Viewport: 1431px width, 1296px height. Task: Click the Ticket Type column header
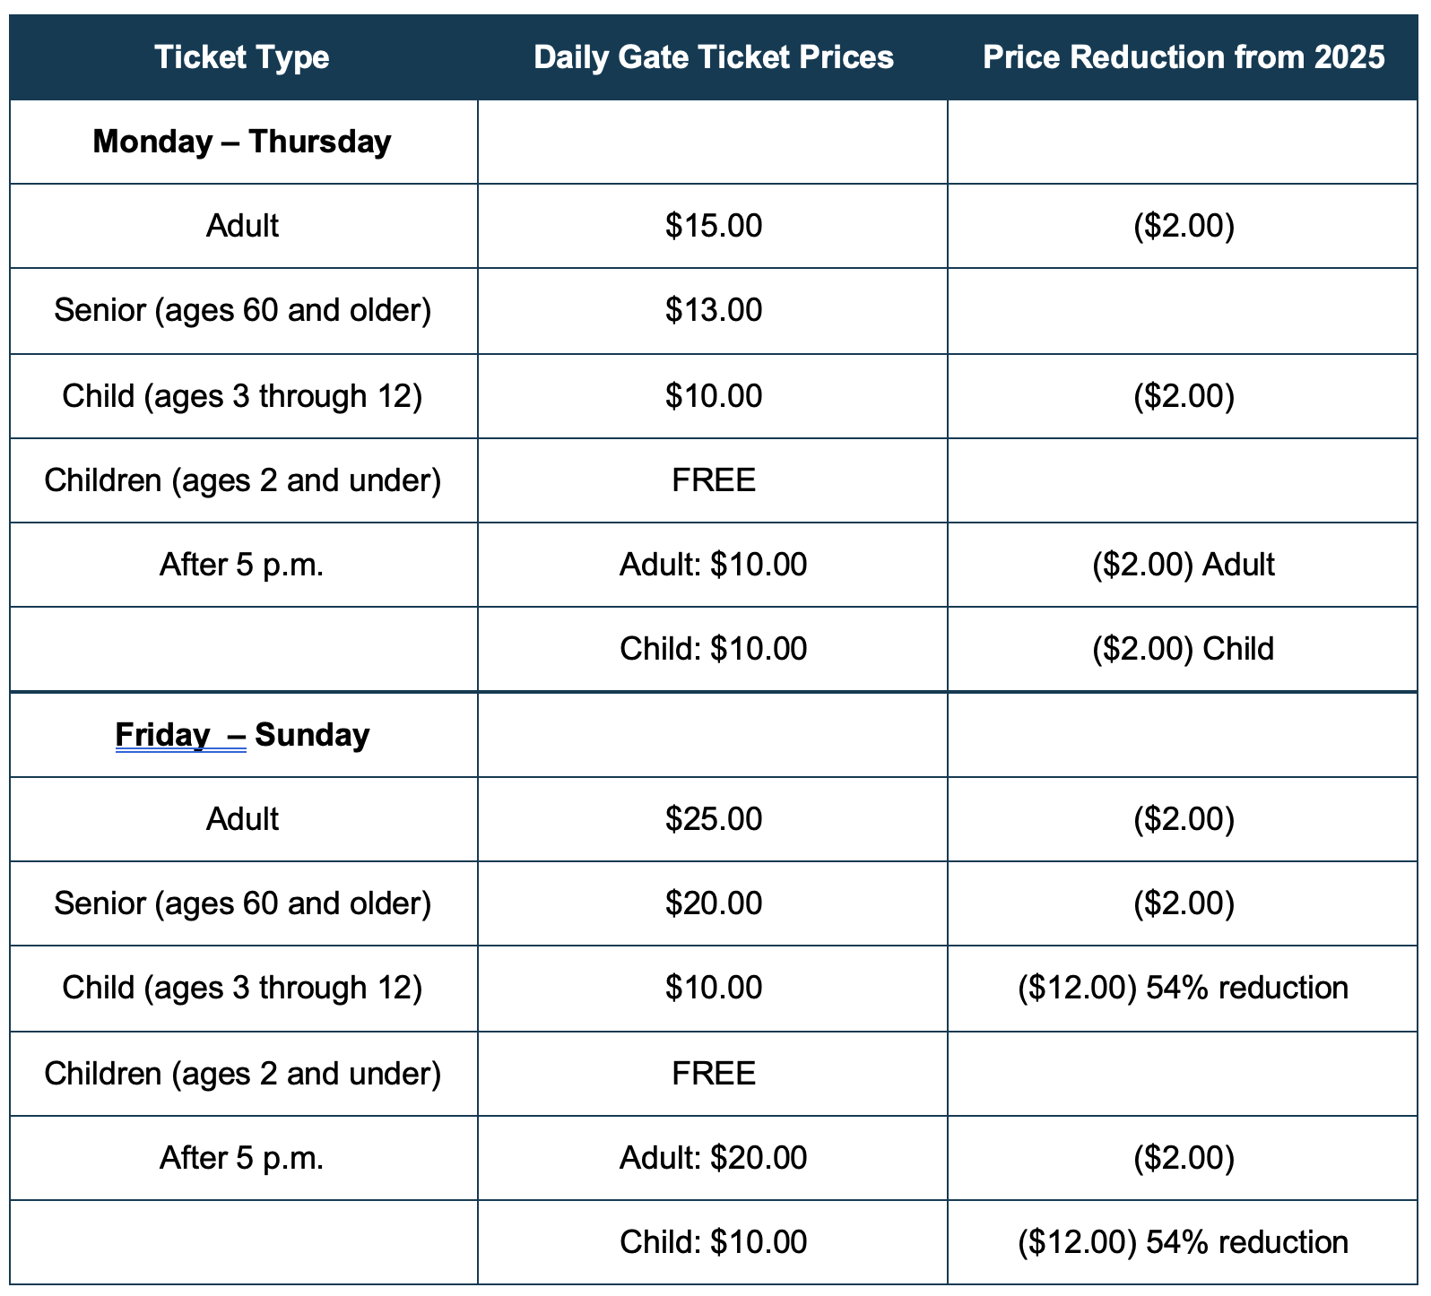(242, 57)
